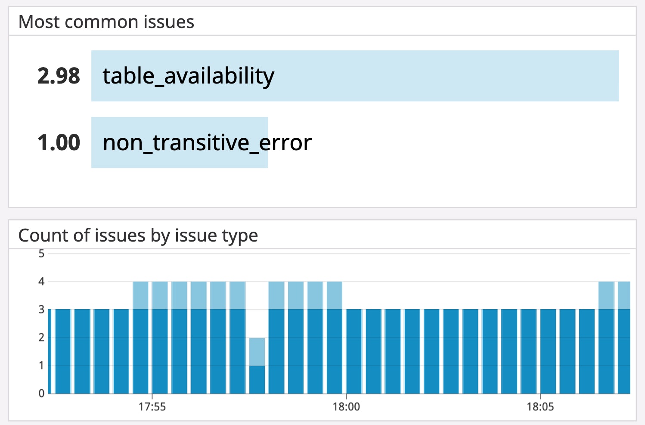
Task: Click the y-axis label 4
Action: coord(41,282)
